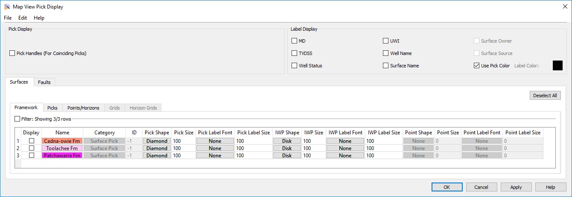Click the Deselect All button

[545, 96]
